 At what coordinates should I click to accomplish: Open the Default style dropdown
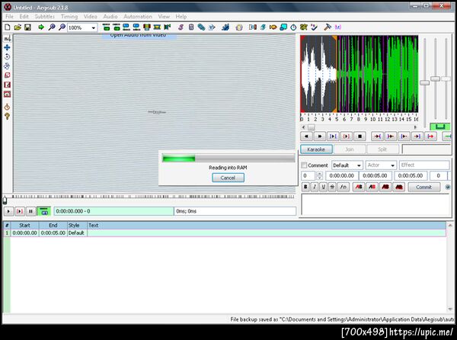tap(347, 165)
